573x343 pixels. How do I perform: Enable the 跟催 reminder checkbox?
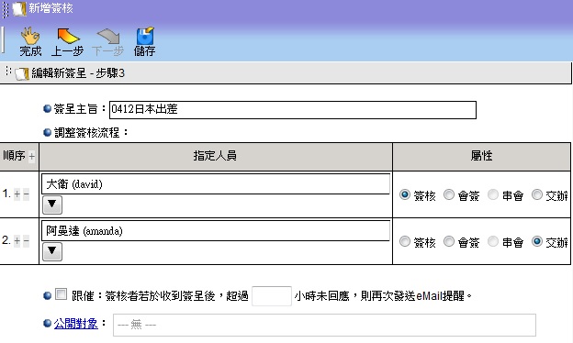(61, 293)
